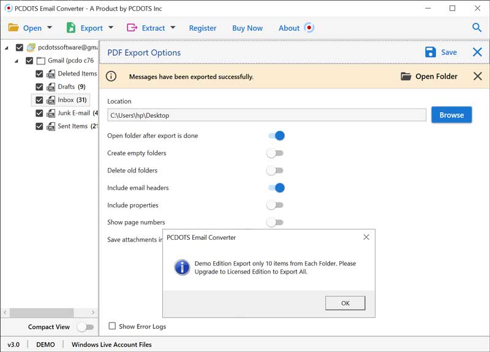Uncheck the Gmail folder checkbox
The image size is (490, 352).
point(29,60)
